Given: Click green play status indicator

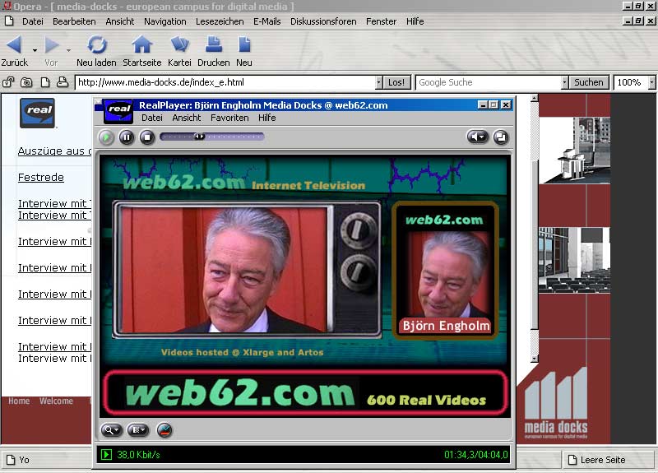Looking at the screenshot, I should point(107,455).
